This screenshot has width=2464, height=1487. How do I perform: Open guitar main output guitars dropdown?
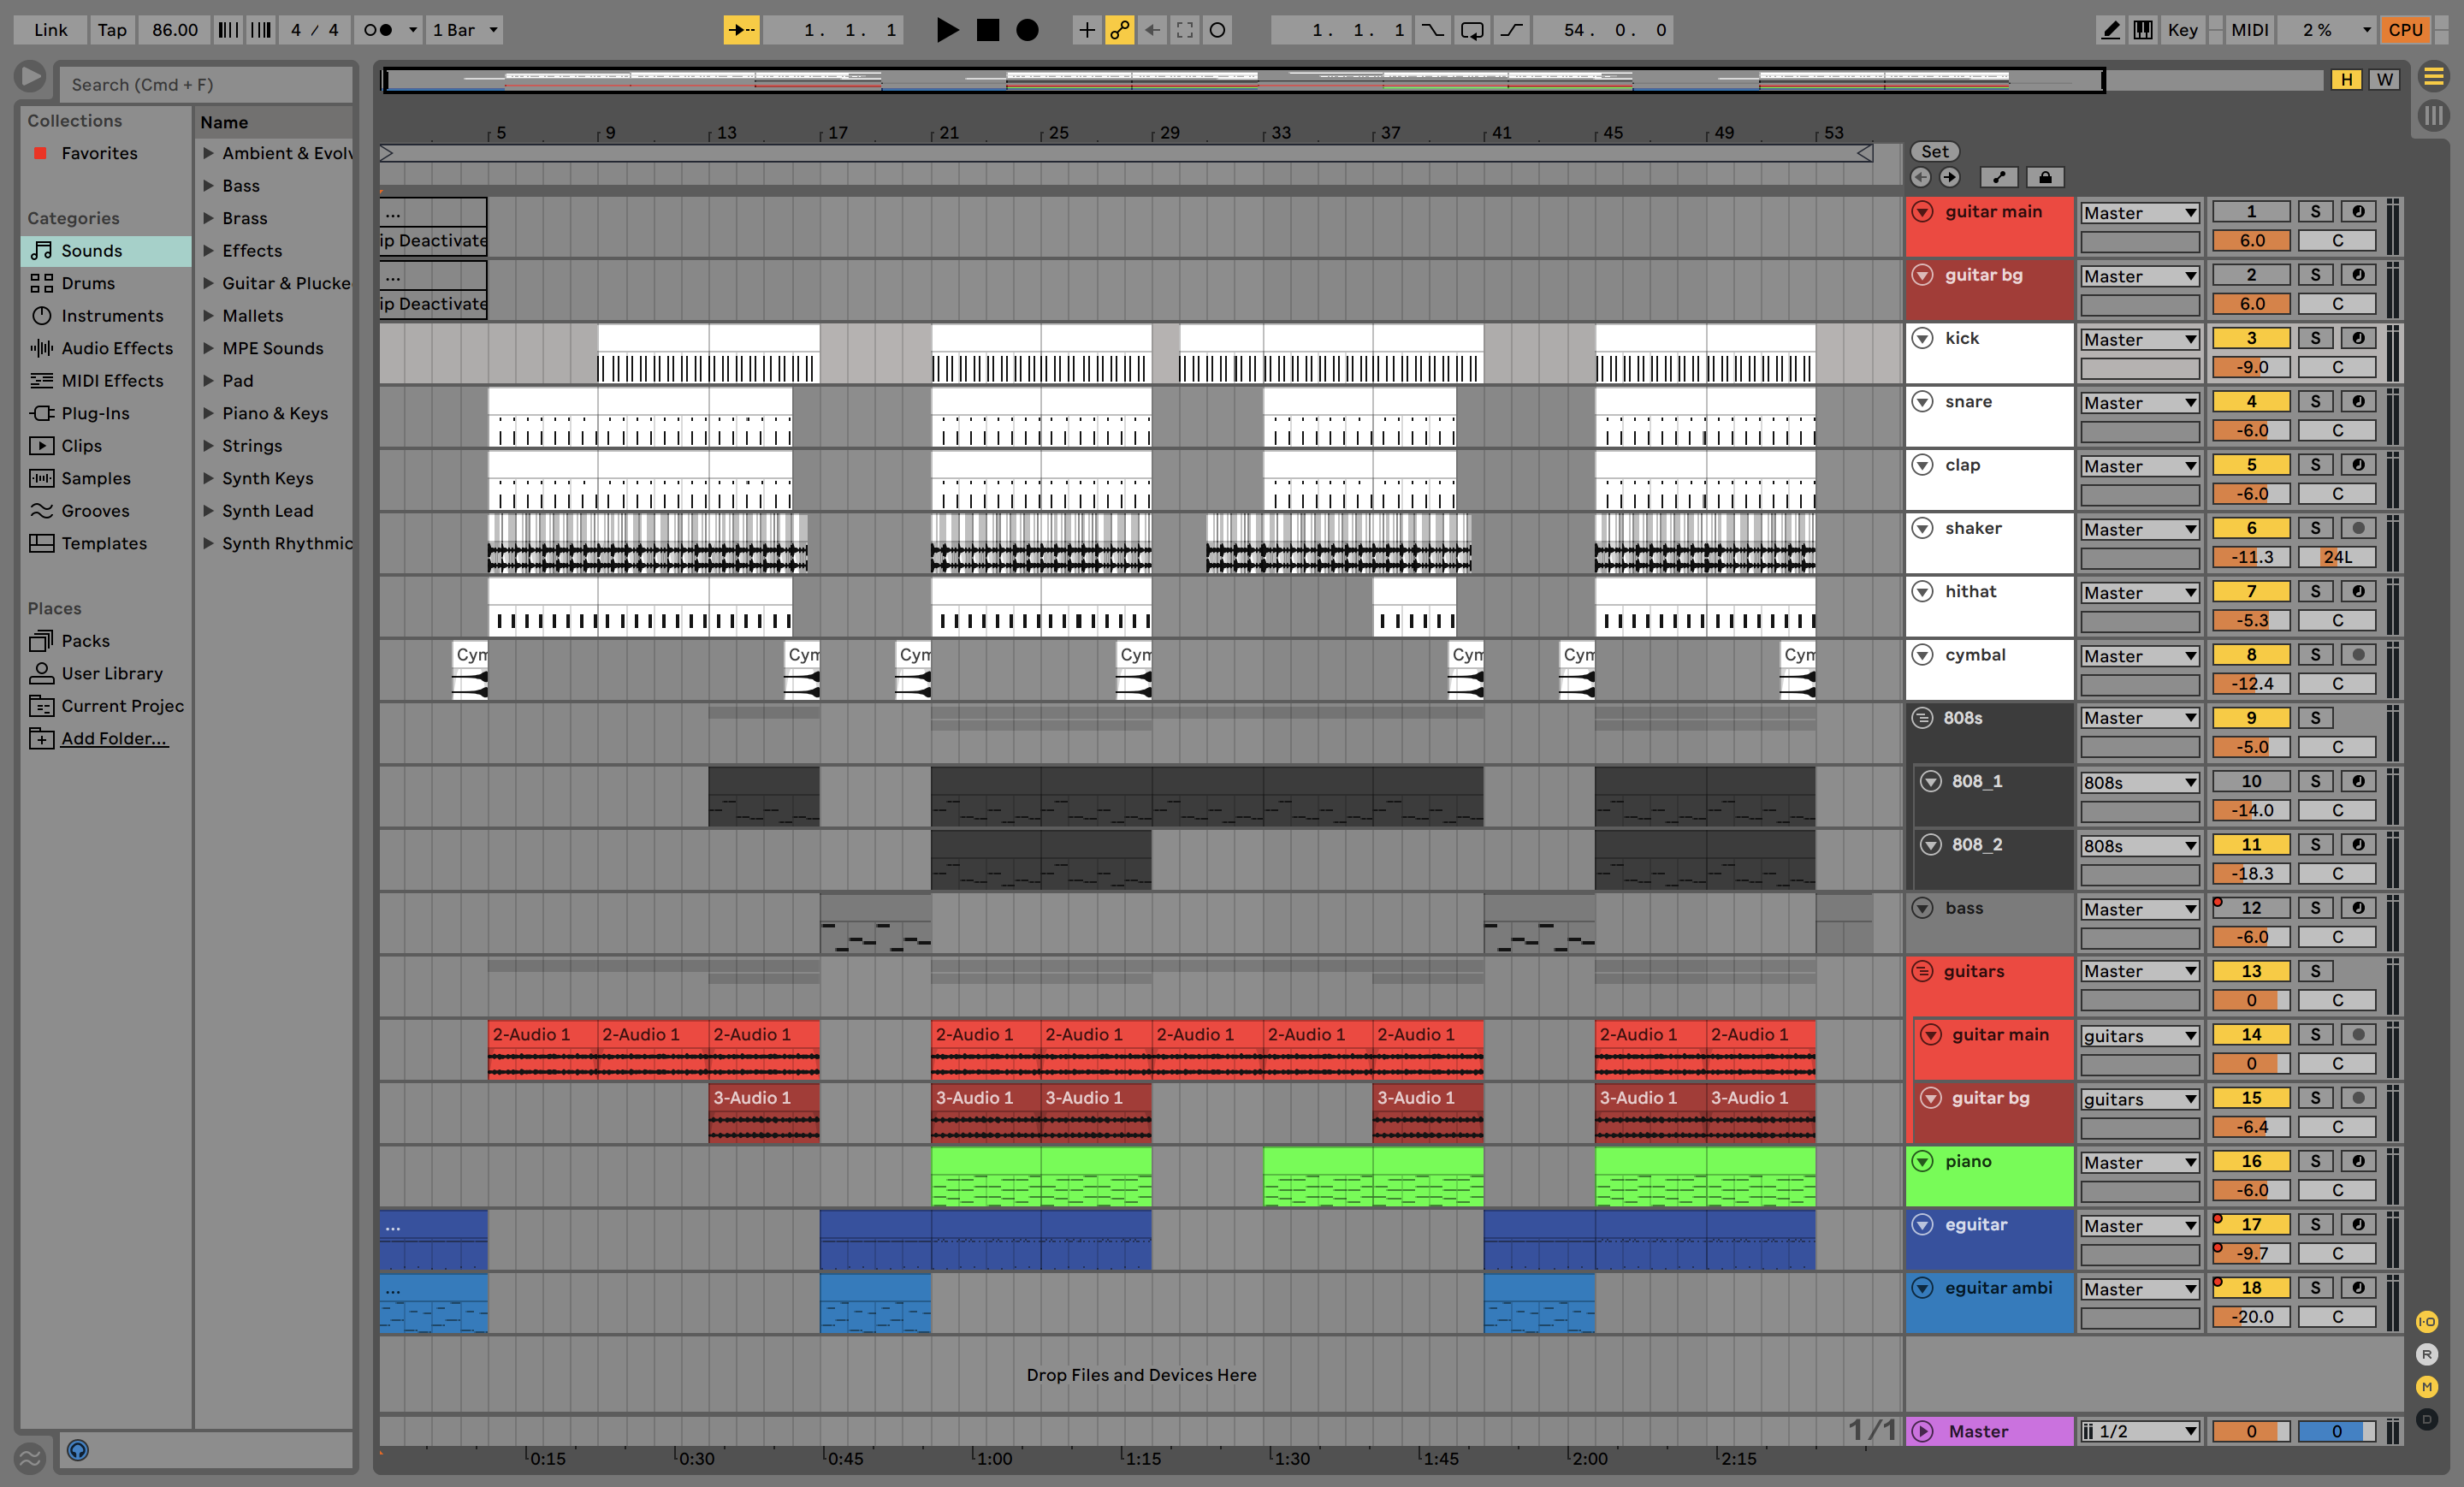click(2140, 1036)
